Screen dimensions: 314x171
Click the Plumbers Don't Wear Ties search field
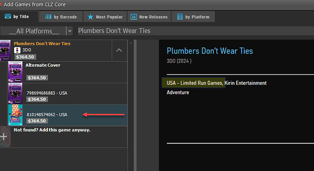pos(196,31)
